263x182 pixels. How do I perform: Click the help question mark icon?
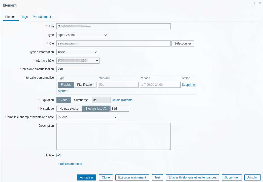254,3
